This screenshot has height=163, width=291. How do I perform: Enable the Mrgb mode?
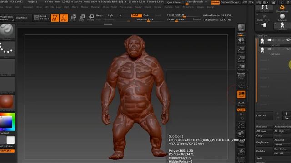[99, 15]
